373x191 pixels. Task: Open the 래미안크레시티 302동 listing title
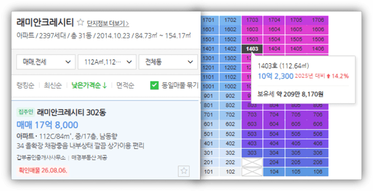coord(71,112)
